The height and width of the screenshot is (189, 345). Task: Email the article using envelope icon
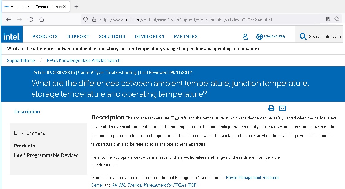[x=282, y=108]
